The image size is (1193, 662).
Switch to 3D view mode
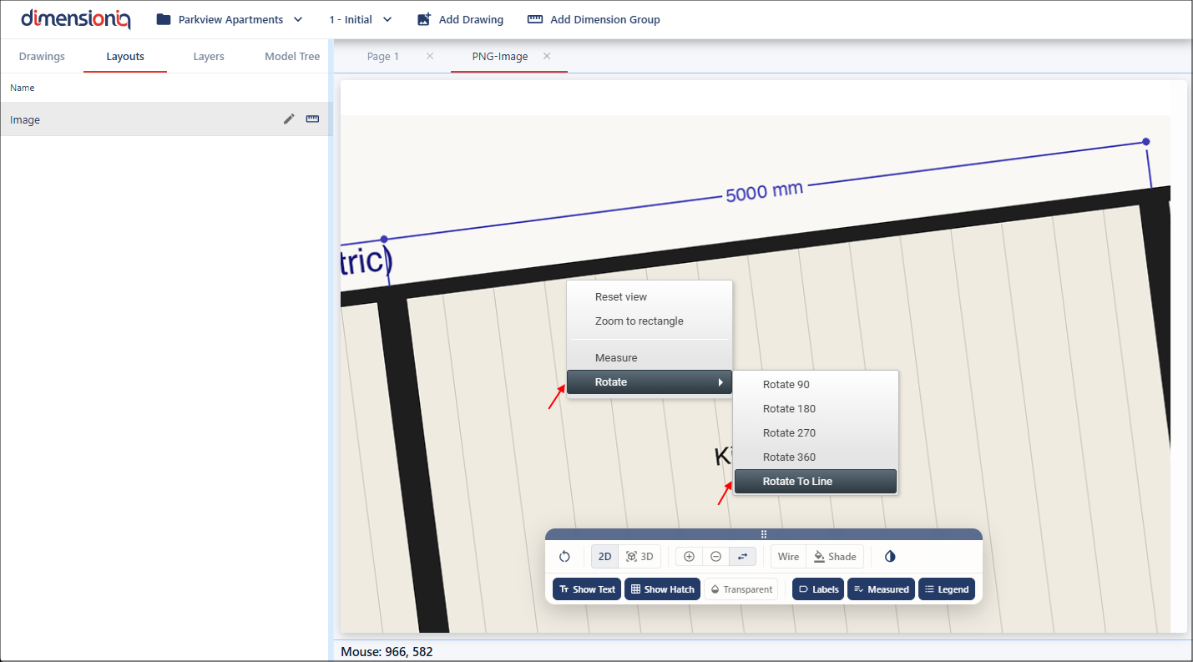coord(639,557)
